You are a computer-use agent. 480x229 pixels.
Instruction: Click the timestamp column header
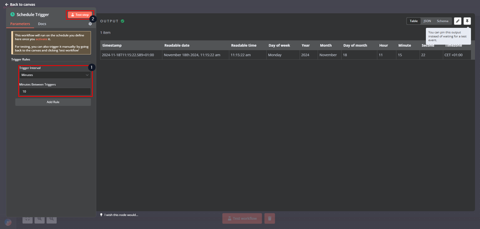point(131,45)
